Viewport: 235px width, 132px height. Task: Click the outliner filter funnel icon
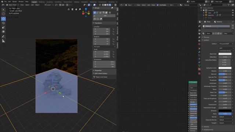(228, 5)
